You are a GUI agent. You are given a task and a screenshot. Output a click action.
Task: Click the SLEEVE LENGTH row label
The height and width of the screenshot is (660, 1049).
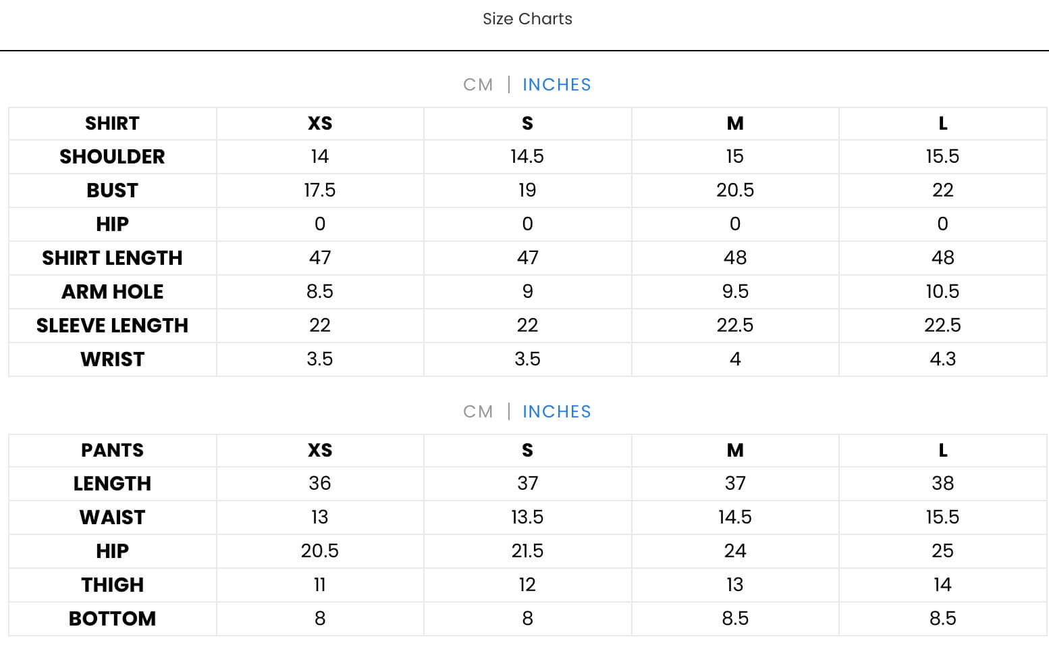pyautogui.click(x=112, y=326)
